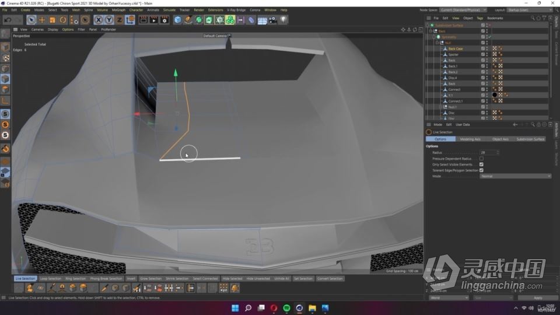
Task: Open the Render menu
Action: [x=199, y=10]
